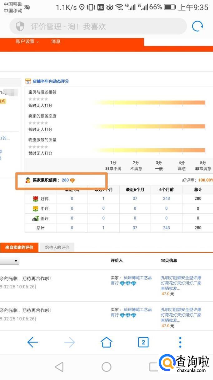Tap the browser forward arrow

tap(70, 342)
